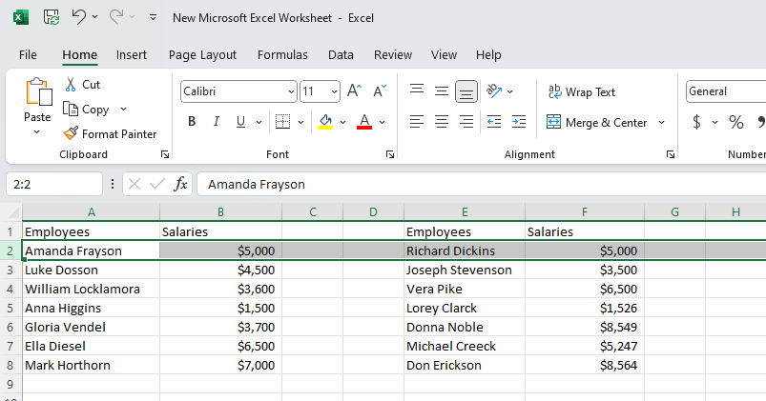Toggle Italic formatting
Viewport: 766px width, 401px height.
tap(216, 122)
